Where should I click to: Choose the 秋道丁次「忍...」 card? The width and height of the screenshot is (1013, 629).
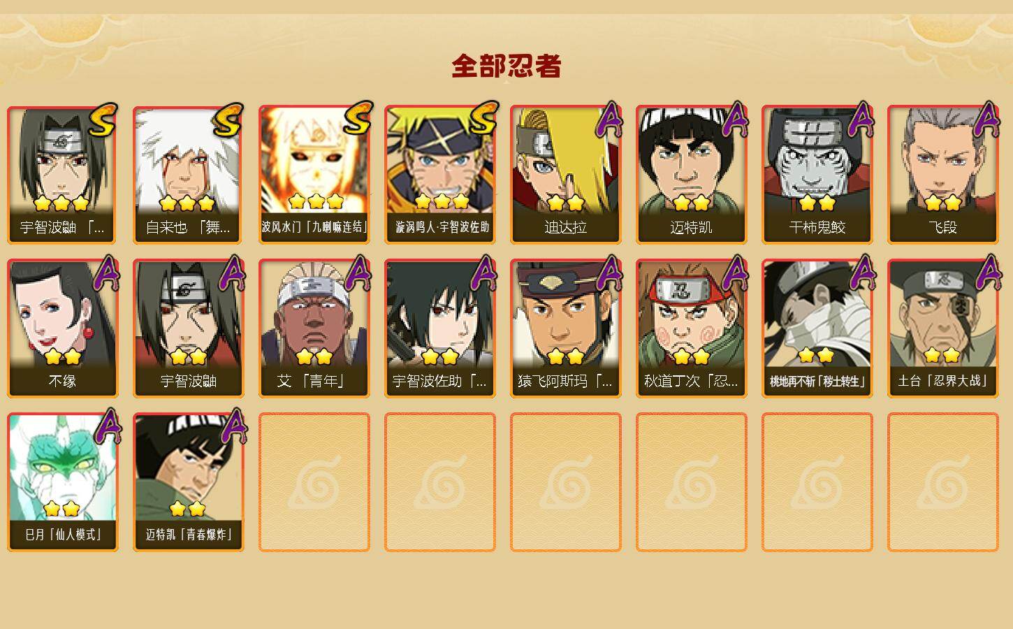pos(691,328)
